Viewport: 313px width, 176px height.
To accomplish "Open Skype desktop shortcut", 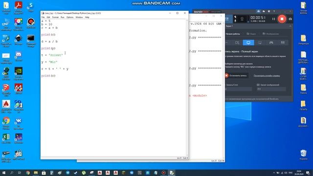I will (31, 7).
